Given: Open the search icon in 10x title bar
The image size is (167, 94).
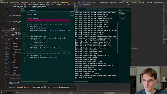Looking at the screenshot, I should point(120,9).
